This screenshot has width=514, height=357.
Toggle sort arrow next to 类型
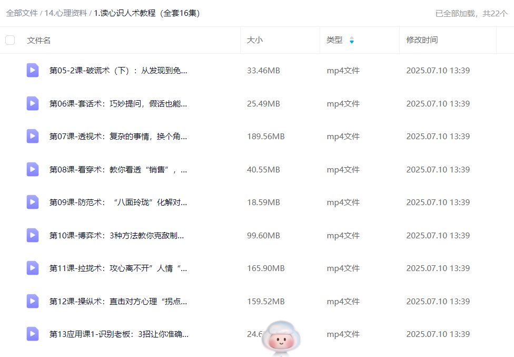pos(352,40)
